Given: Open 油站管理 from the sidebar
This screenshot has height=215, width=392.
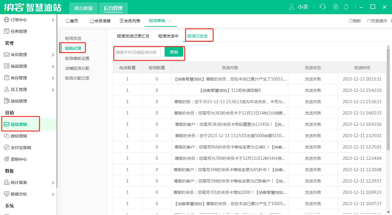Looking at the screenshot, I should click(19, 101).
